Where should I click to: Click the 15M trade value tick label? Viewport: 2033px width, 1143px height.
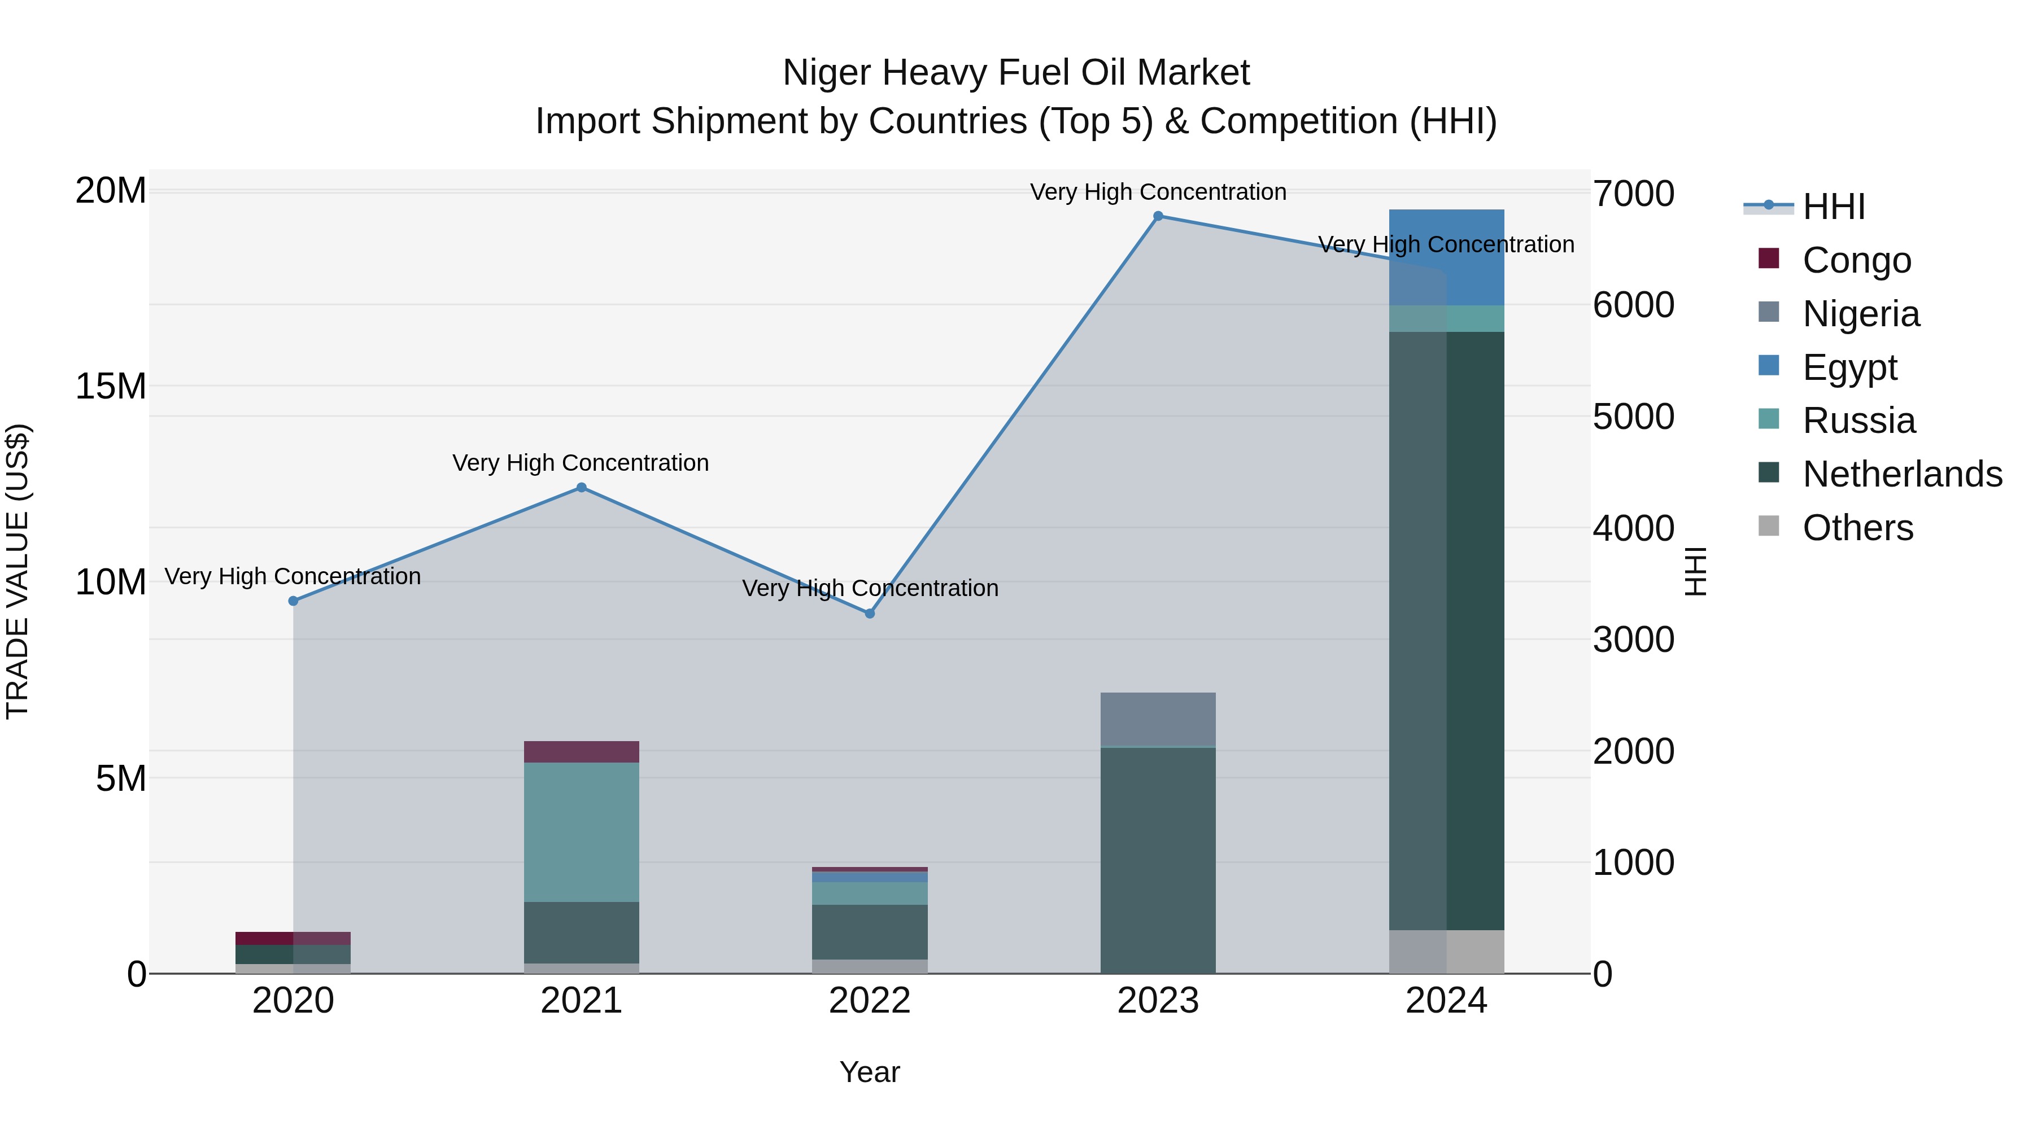tap(111, 387)
